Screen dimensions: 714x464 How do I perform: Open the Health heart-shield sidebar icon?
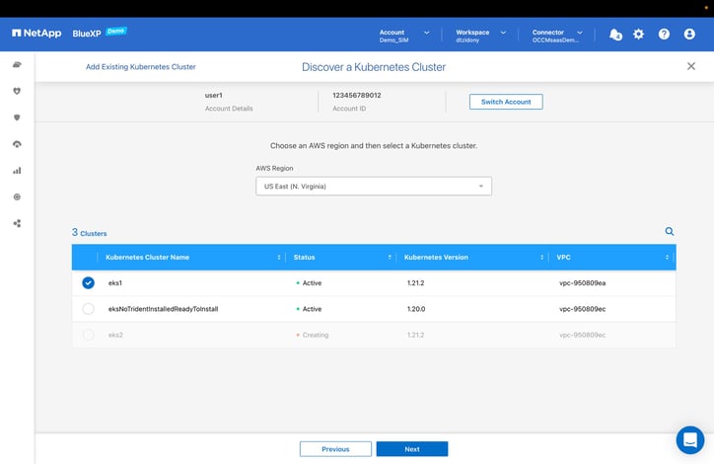click(17, 91)
